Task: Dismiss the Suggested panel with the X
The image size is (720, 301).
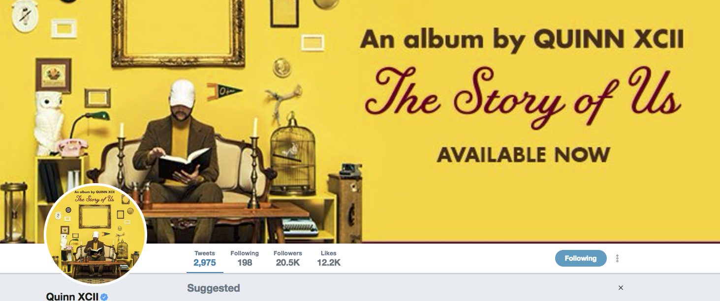Action: (621, 288)
